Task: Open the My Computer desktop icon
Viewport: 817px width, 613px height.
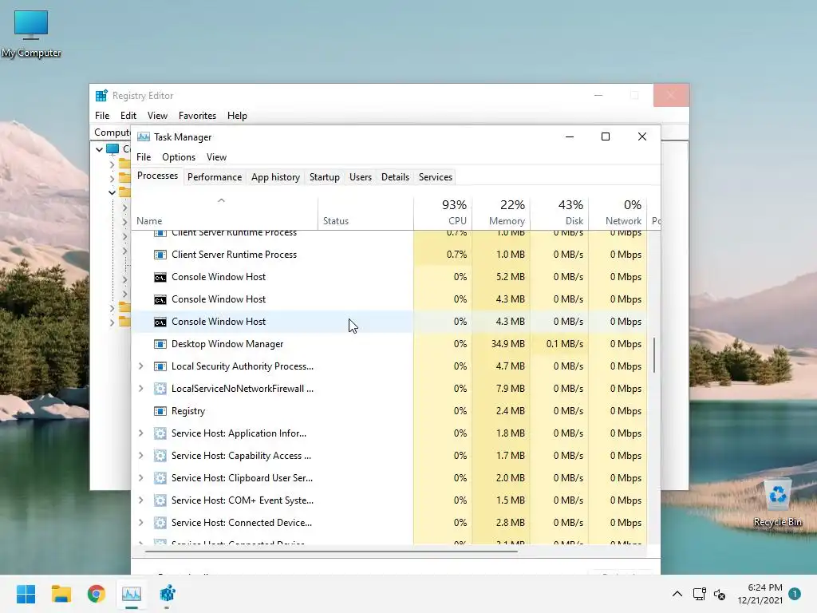Action: click(31, 34)
